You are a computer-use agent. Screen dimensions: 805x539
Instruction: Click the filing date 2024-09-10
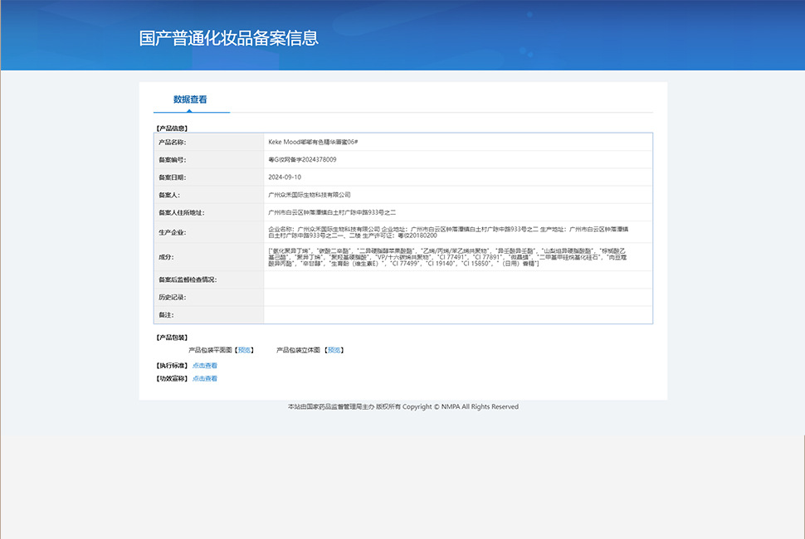point(285,177)
